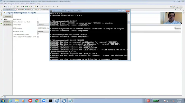Open the Compute mode dropdown arrow
Screen dimensions: 185x103
pos(180,31)
